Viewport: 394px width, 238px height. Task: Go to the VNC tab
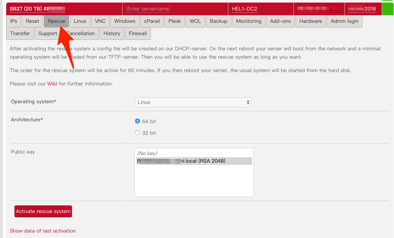pyautogui.click(x=100, y=21)
